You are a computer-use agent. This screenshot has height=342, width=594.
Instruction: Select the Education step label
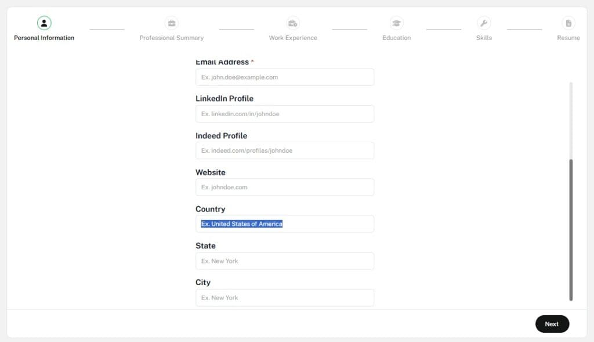(397, 38)
